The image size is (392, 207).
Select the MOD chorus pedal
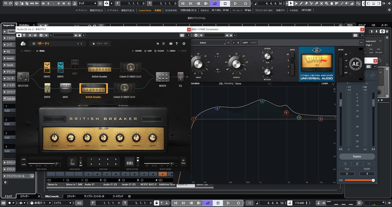click(x=65, y=88)
